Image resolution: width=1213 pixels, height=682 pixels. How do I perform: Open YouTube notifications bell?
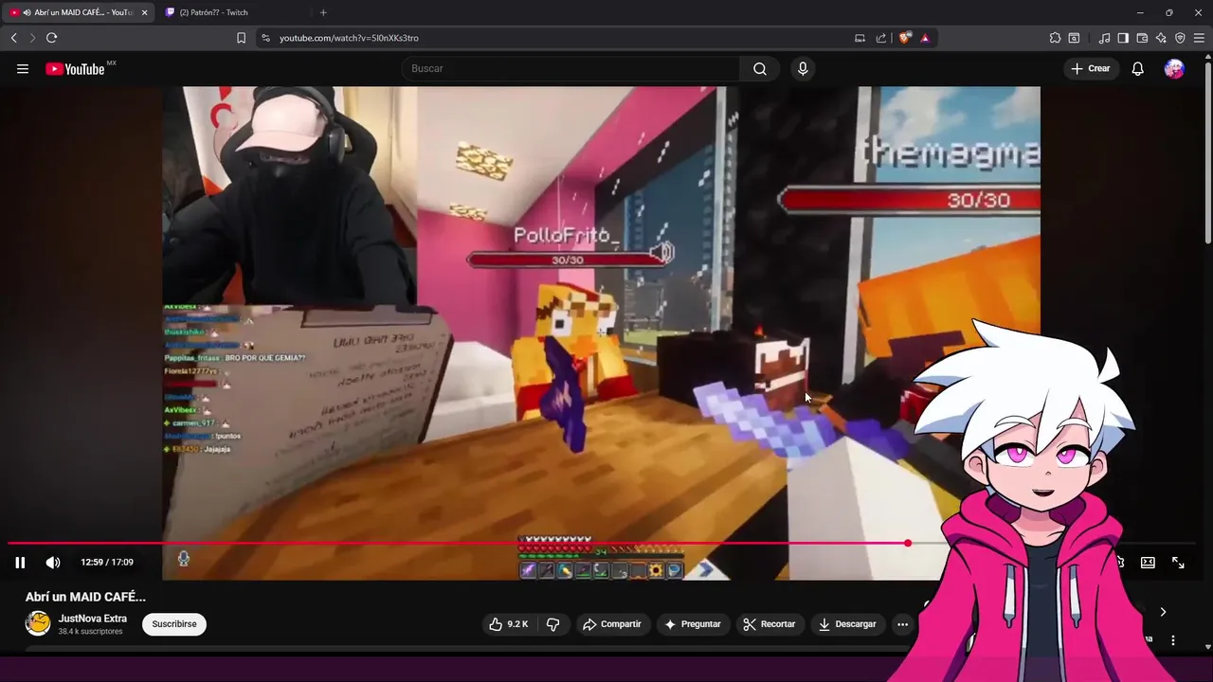(x=1138, y=69)
